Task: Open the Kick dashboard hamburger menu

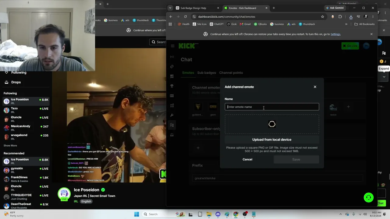Action: click(x=172, y=46)
